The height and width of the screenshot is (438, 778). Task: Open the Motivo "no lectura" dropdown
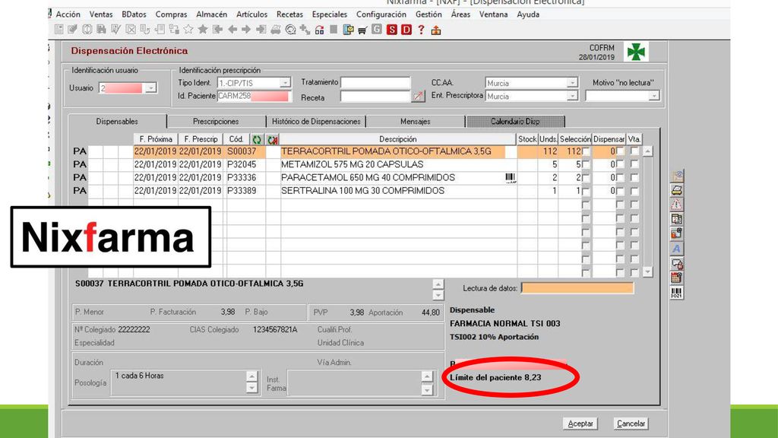(x=654, y=95)
